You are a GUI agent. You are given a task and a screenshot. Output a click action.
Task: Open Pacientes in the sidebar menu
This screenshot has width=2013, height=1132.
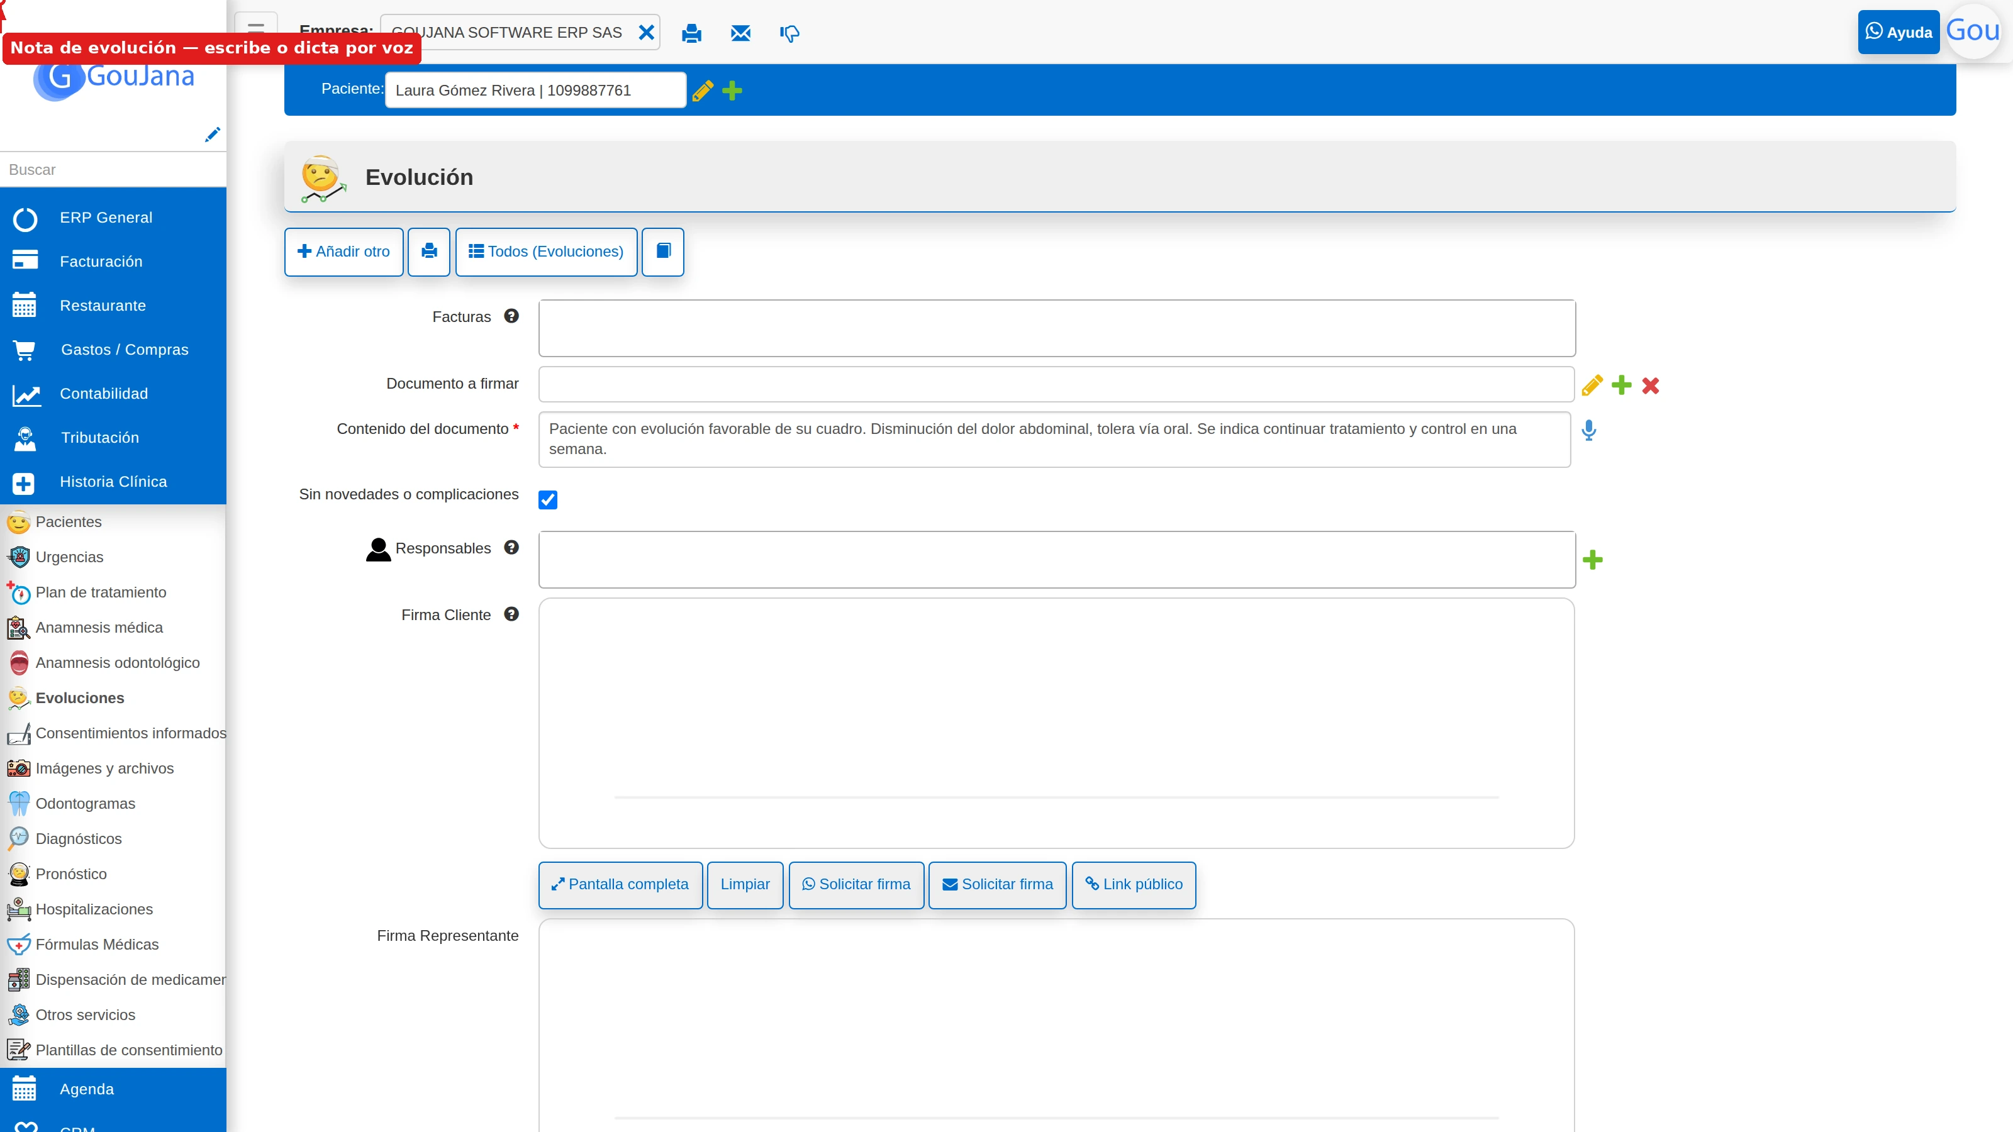69,522
